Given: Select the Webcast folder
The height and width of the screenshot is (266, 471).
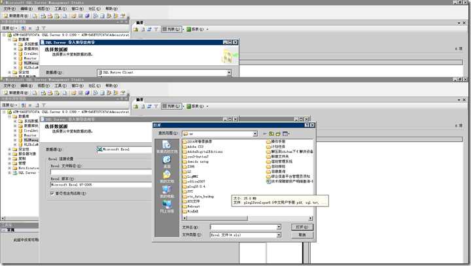Looking at the screenshot, I should (x=191, y=207).
